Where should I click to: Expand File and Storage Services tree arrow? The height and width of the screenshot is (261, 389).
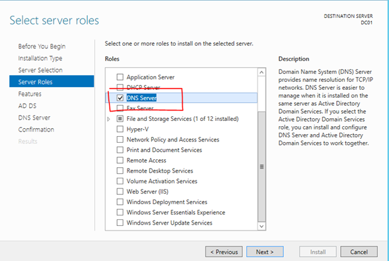(109, 119)
